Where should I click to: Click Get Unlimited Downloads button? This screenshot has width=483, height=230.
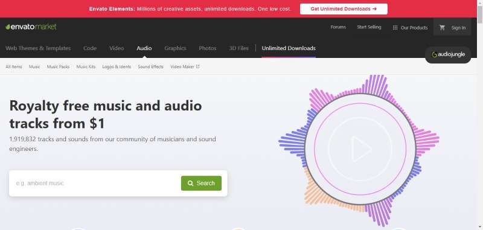click(x=344, y=9)
